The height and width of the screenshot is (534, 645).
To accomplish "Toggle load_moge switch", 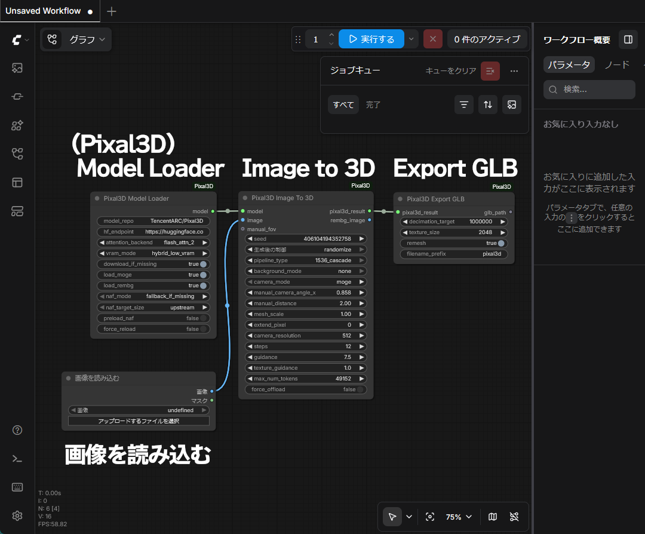I will [203, 275].
